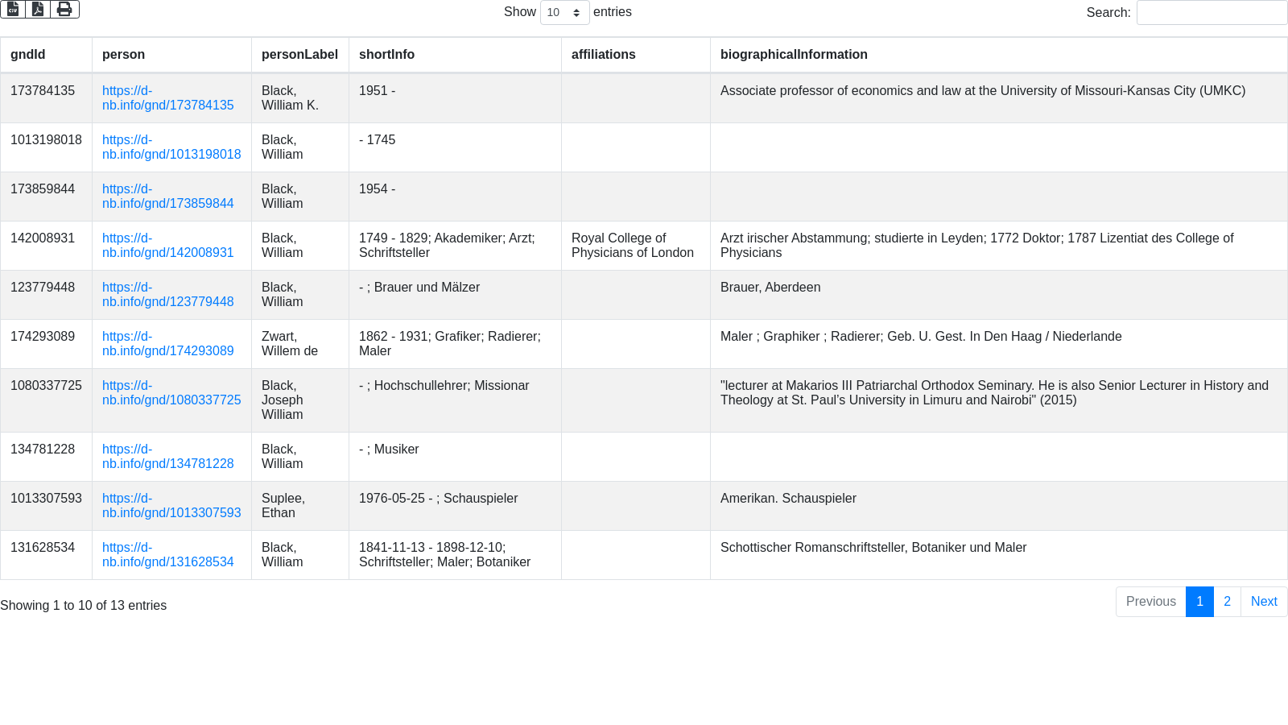Sort by the personLabel column header
The image size is (1288, 725).
coord(299,55)
